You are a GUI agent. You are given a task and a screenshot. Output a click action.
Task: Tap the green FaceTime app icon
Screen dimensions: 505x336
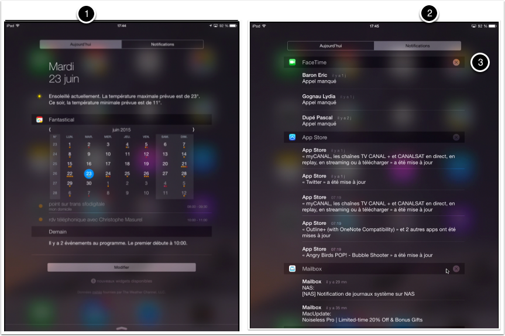[x=292, y=62]
